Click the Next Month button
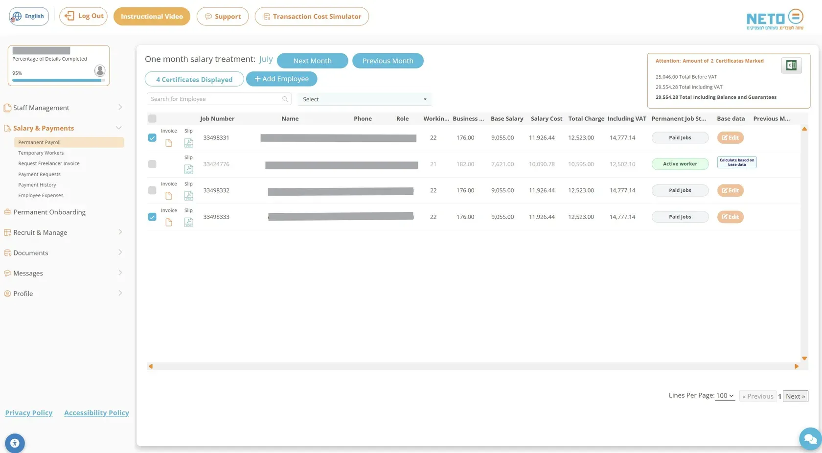 [312, 61]
